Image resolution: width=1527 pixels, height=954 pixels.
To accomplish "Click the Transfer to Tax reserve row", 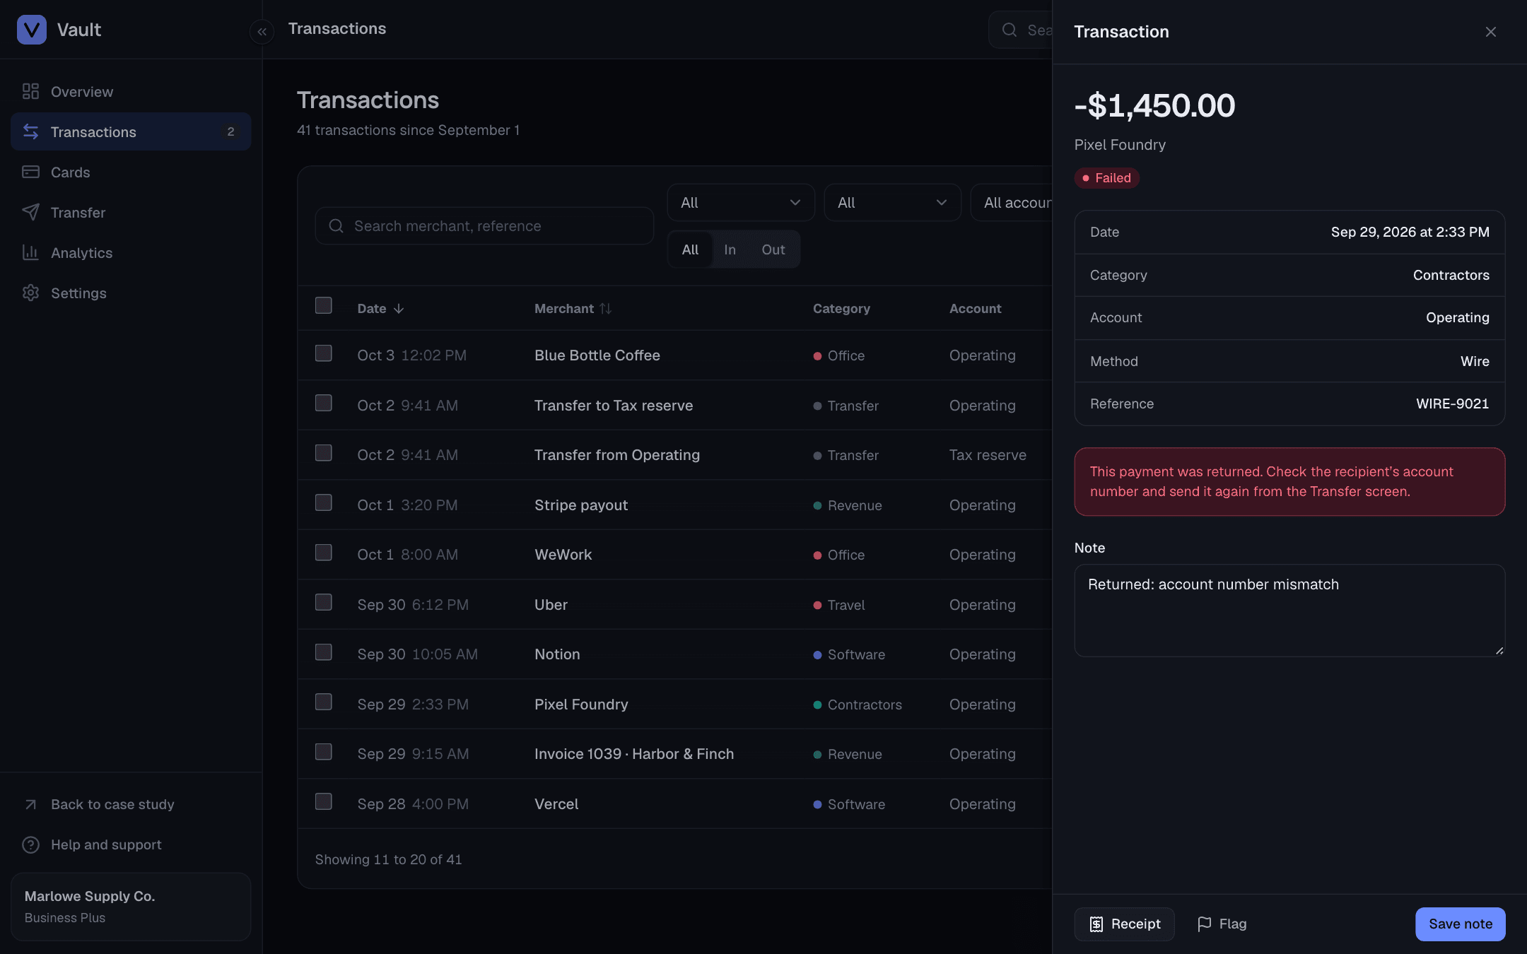I will [675, 406].
